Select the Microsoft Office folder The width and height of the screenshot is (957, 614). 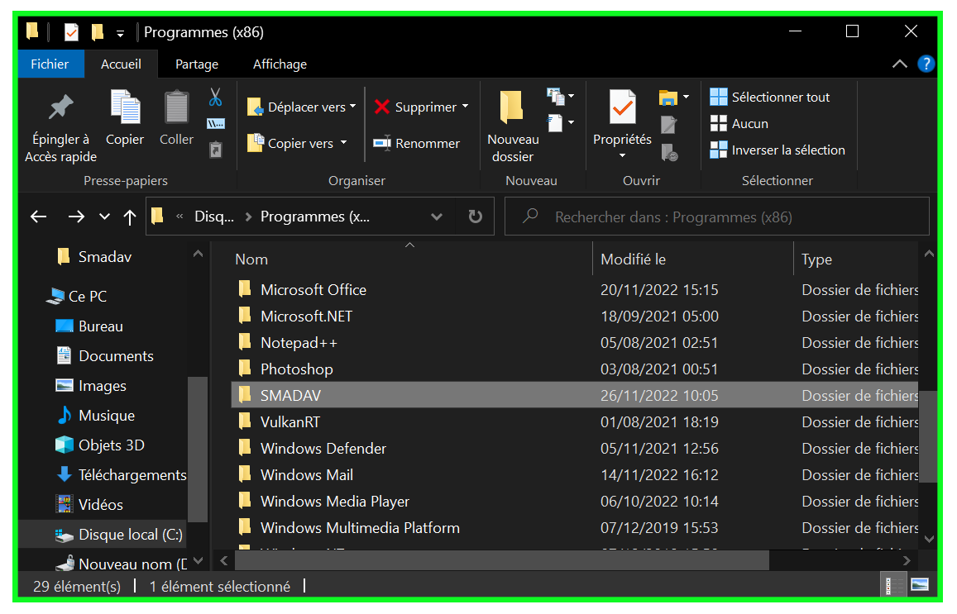coord(574,289)
